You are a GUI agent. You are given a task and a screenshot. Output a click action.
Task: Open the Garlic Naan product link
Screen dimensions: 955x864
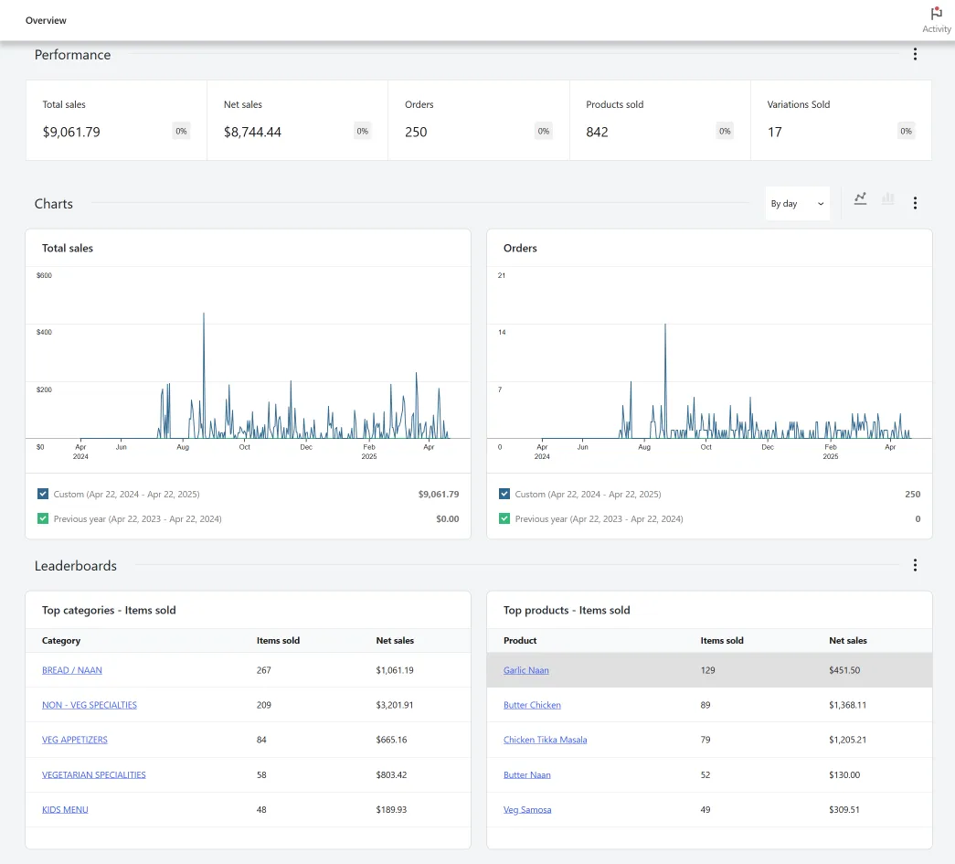[x=526, y=670]
